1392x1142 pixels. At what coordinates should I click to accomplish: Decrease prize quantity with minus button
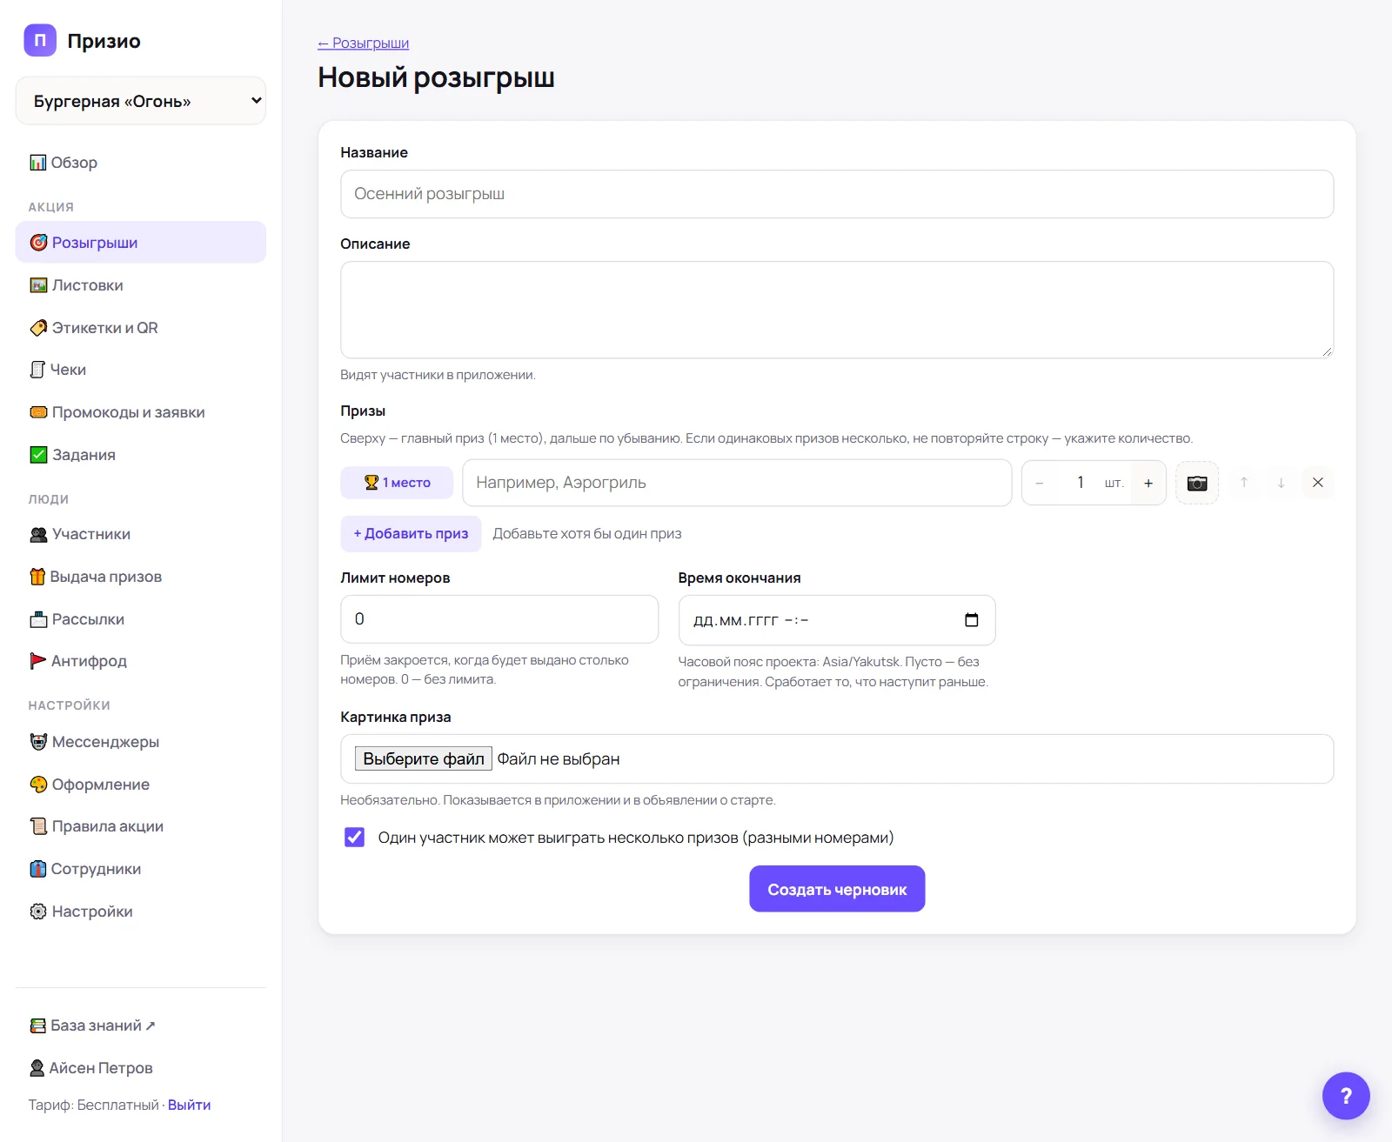pos(1040,483)
